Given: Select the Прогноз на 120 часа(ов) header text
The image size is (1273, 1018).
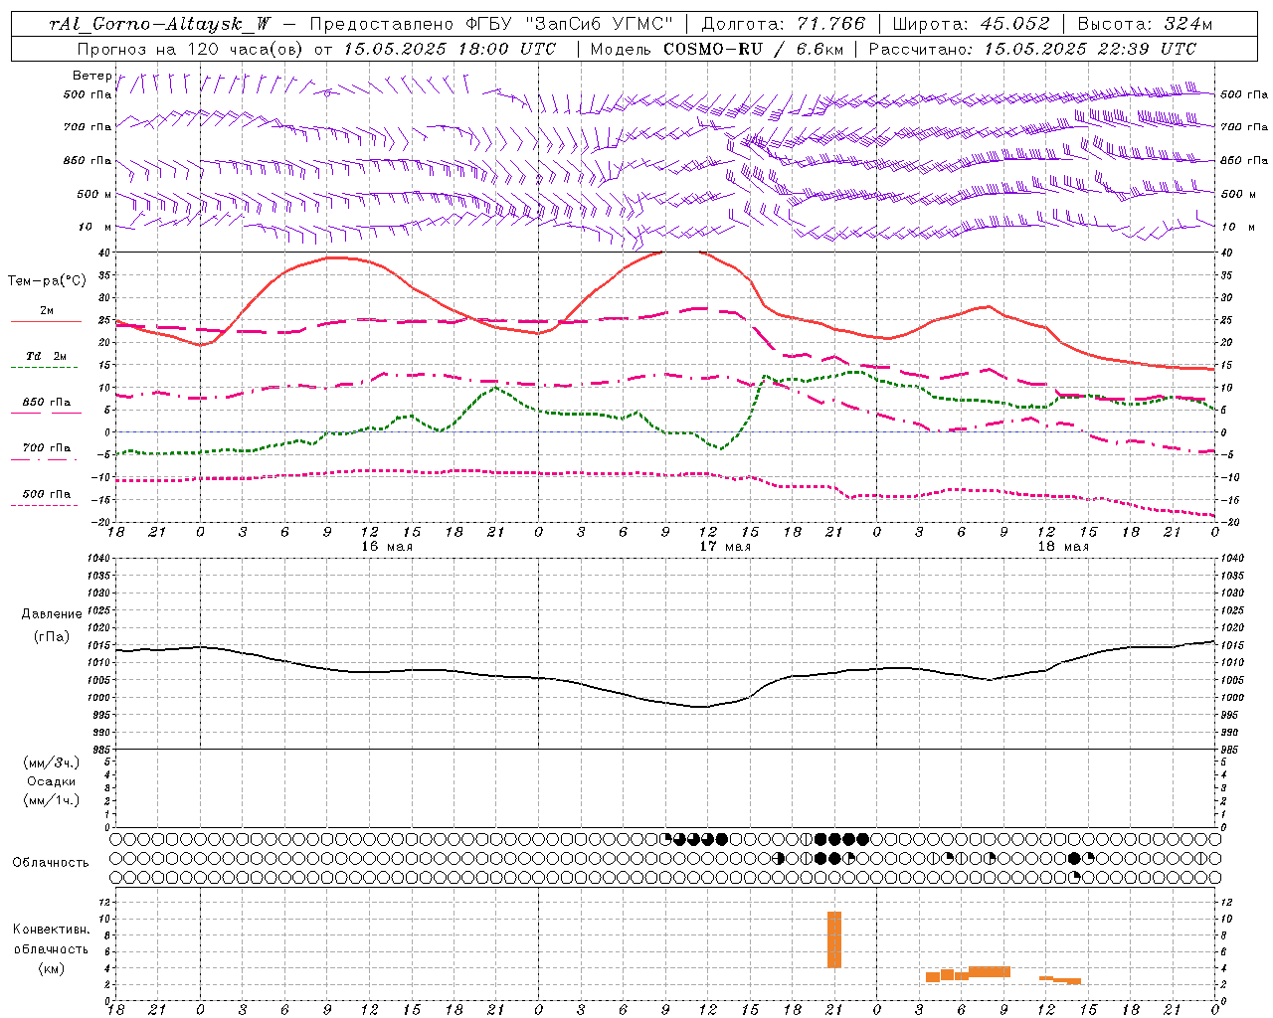Looking at the screenshot, I should (191, 49).
